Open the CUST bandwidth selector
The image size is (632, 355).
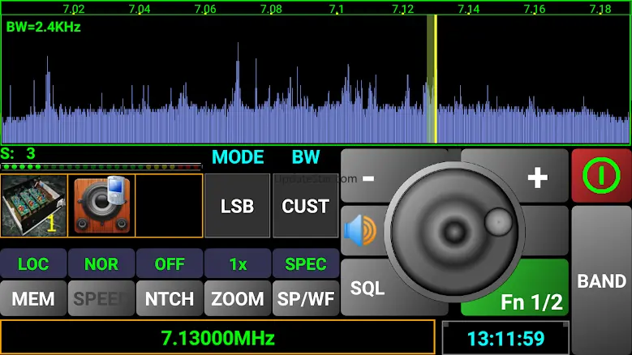click(x=305, y=206)
